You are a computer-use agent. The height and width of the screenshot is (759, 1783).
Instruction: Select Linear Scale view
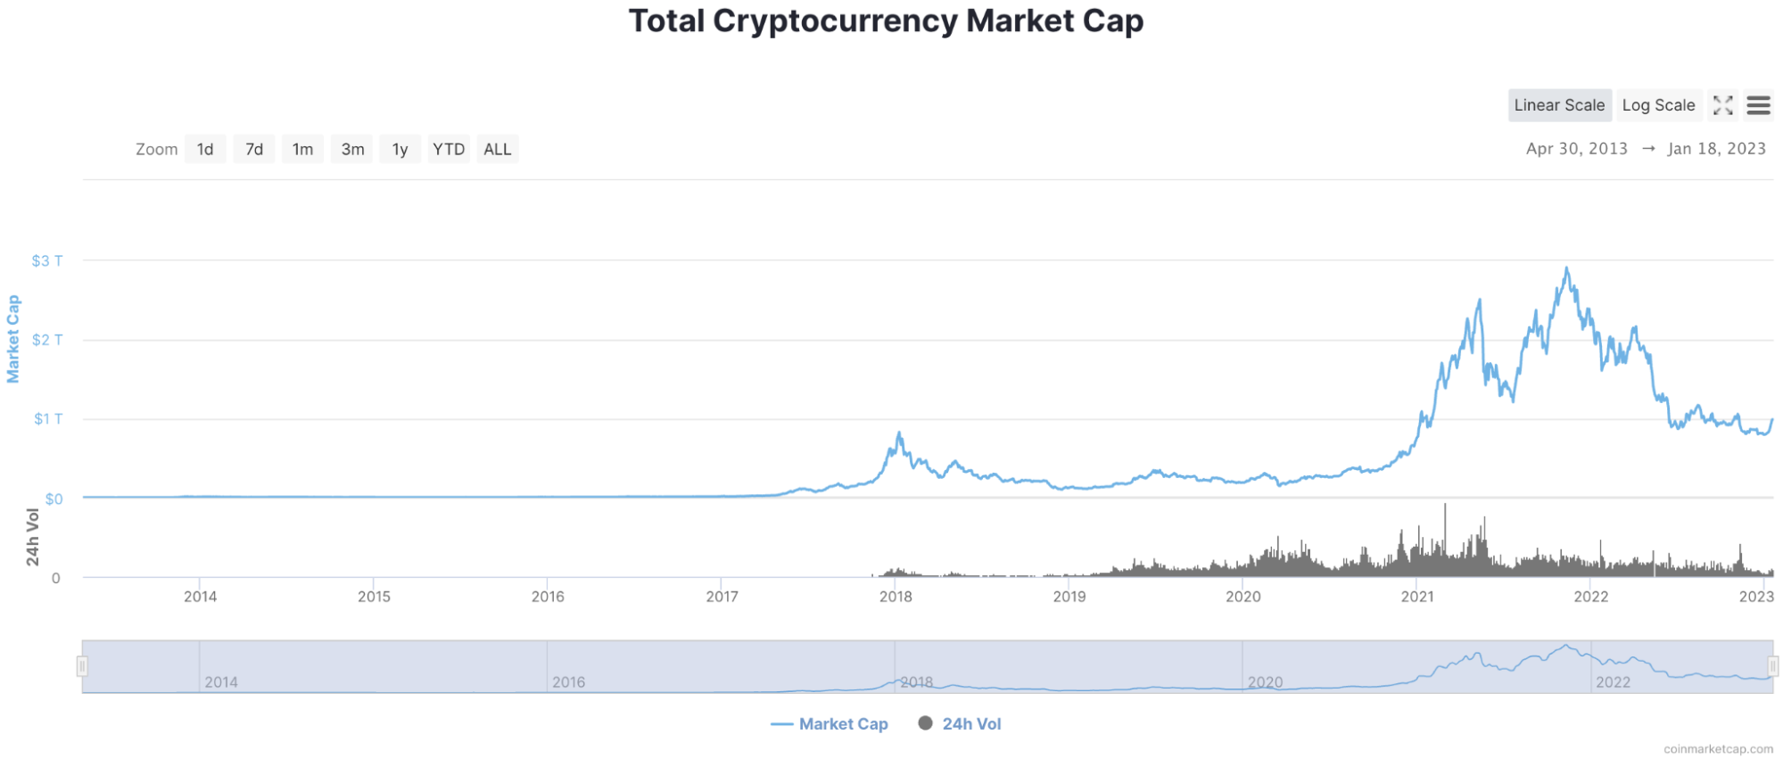pos(1559,105)
